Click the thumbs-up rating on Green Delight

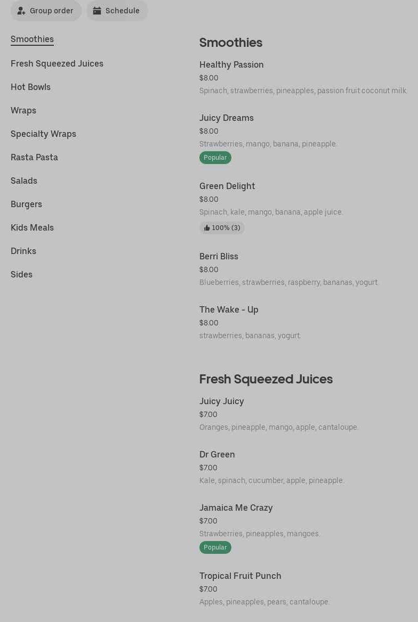[x=222, y=228]
